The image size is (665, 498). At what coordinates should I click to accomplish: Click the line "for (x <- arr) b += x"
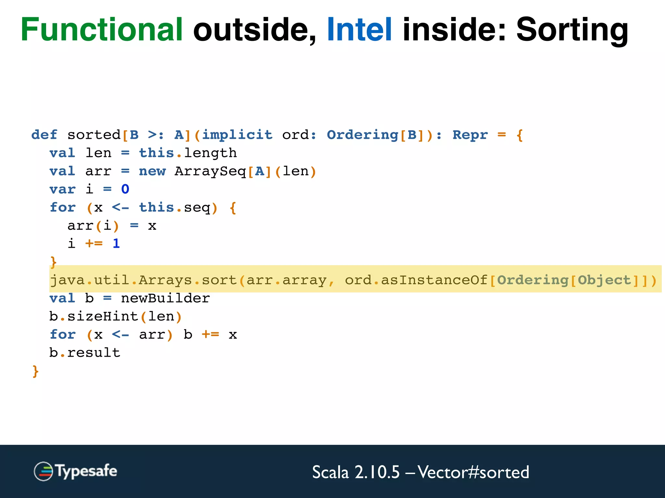coord(143,335)
